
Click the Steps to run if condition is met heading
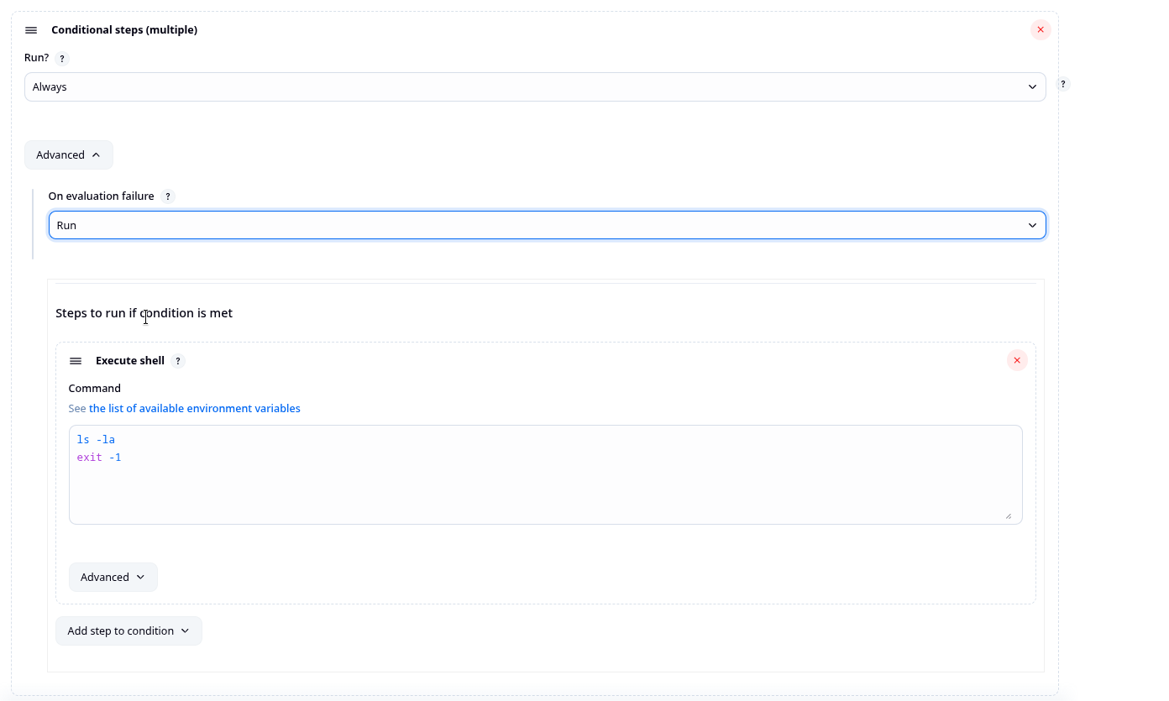point(144,313)
